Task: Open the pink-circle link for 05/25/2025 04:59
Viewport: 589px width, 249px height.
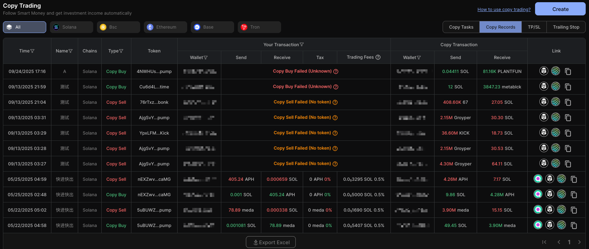Action: [x=538, y=179]
